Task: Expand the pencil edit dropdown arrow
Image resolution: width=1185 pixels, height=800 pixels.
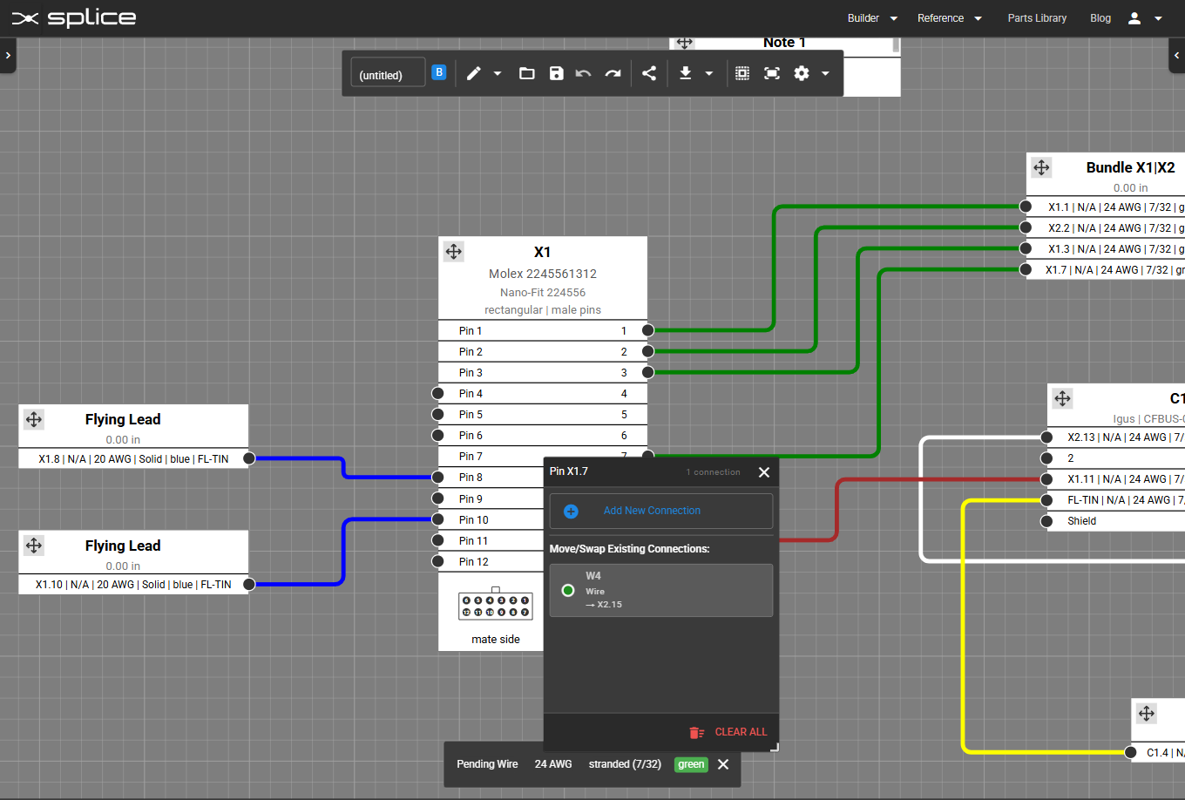Action: click(x=498, y=74)
